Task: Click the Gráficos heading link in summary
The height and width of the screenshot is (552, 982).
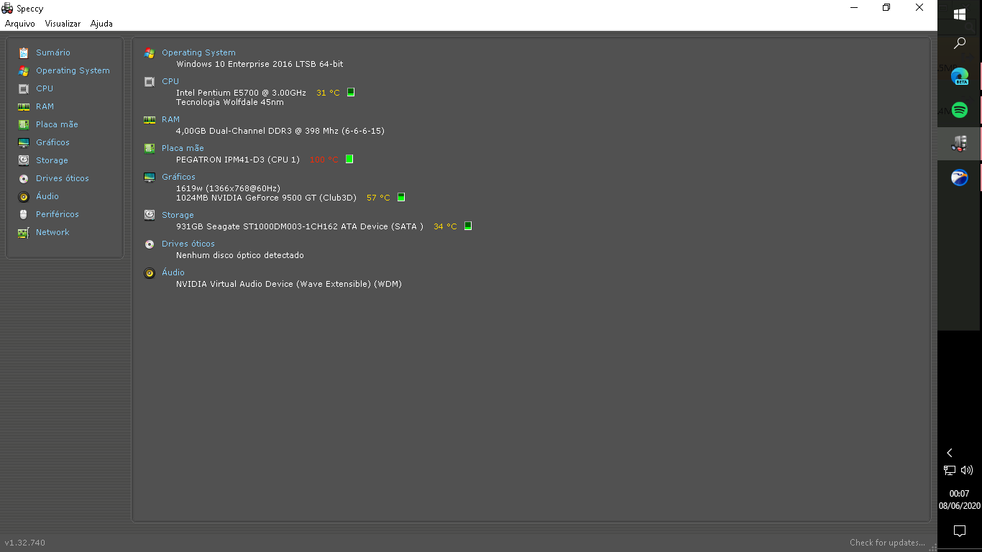Action: point(178,177)
